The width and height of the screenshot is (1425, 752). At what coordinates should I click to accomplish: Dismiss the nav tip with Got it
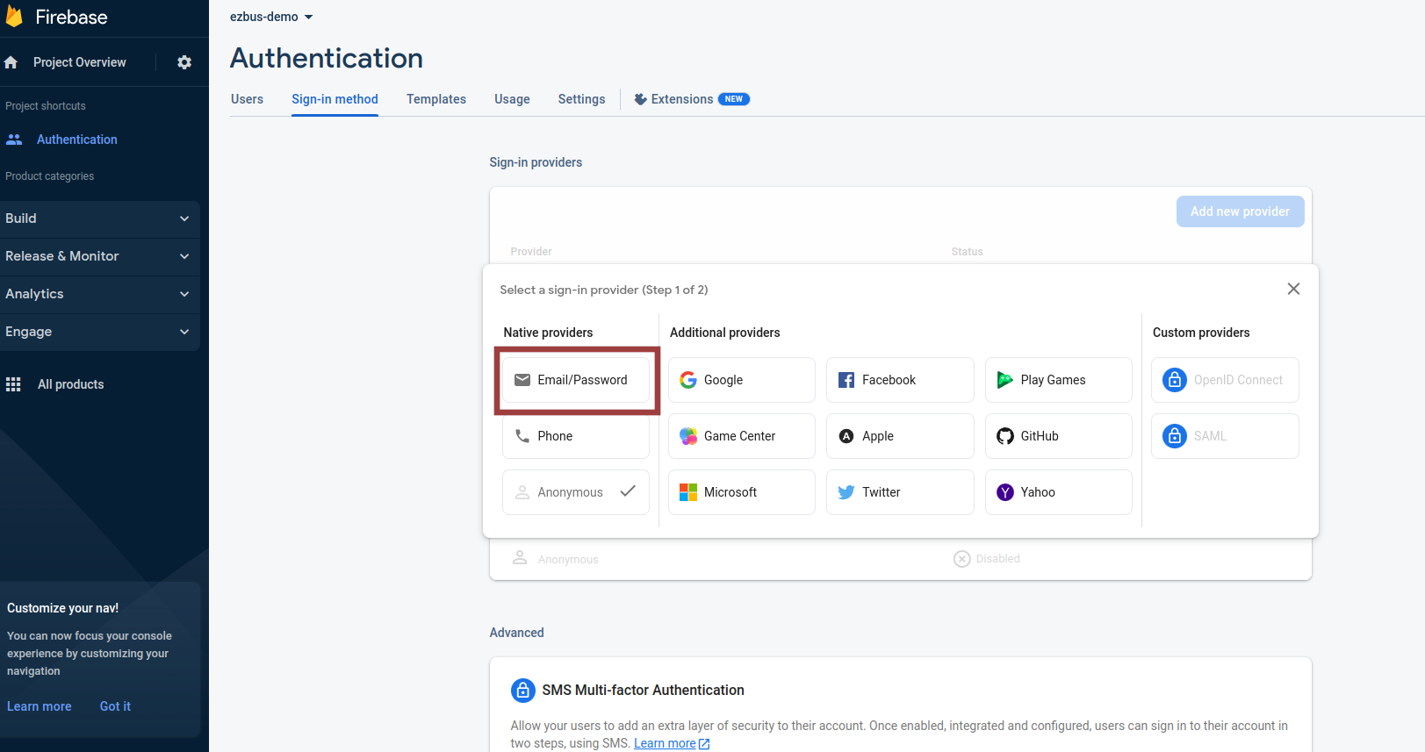click(x=115, y=706)
